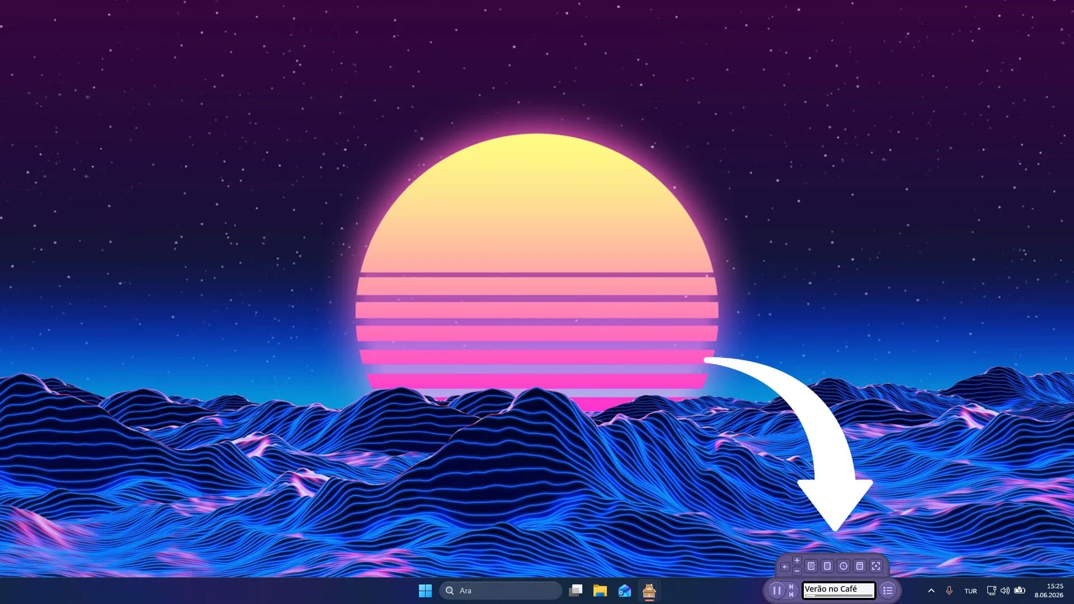1074x604 pixels.
Task: Open the notes icon in widget toolbar
Action: 811,566
